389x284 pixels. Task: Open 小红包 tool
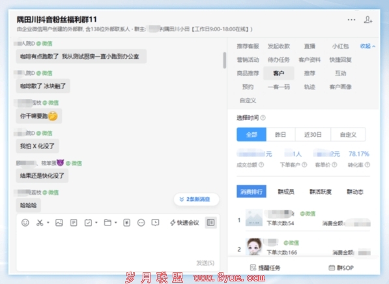pyautogui.click(x=340, y=46)
